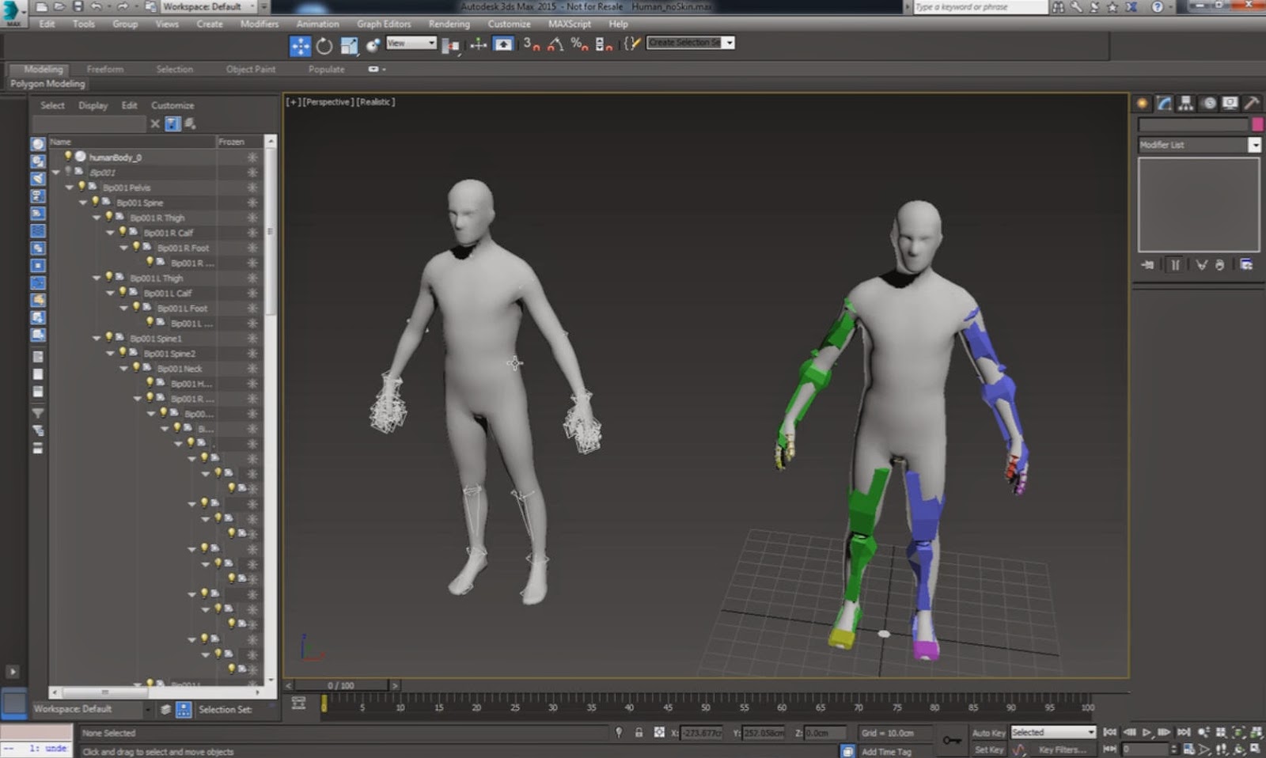1266x758 pixels.
Task: Toggle Spinner Snap
Action: coord(604,44)
